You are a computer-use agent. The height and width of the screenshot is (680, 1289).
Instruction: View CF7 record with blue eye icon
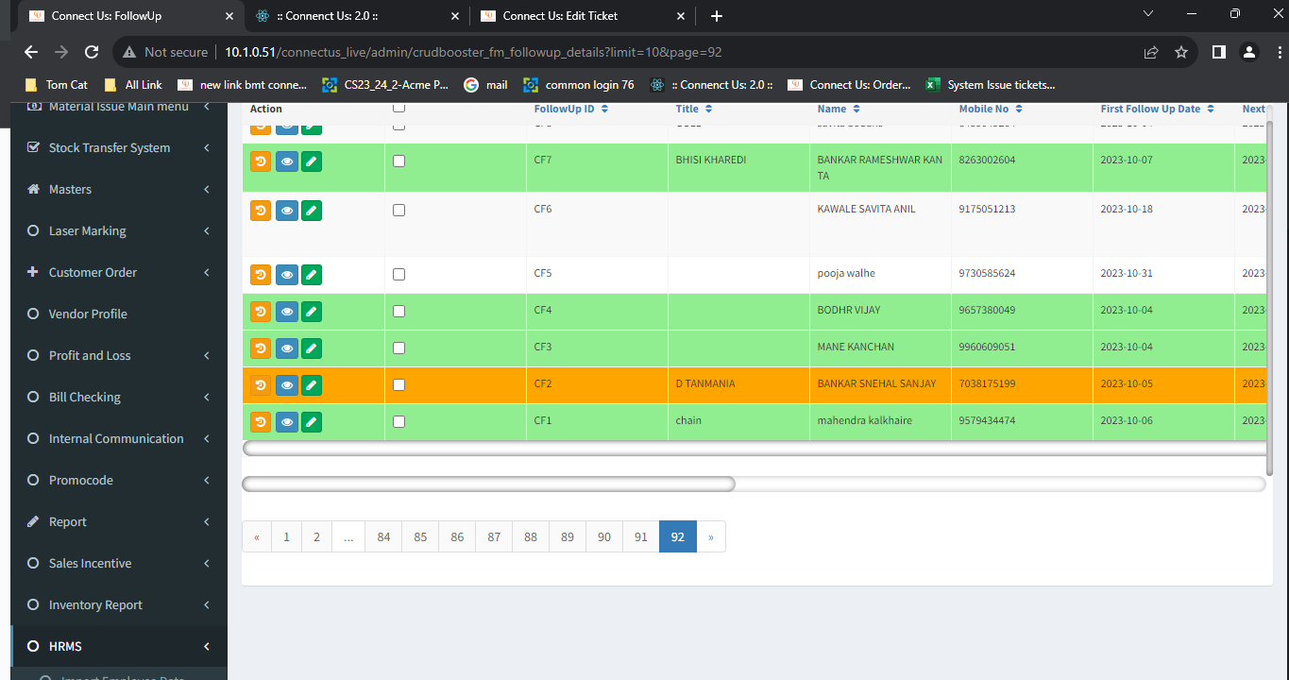[x=286, y=161]
